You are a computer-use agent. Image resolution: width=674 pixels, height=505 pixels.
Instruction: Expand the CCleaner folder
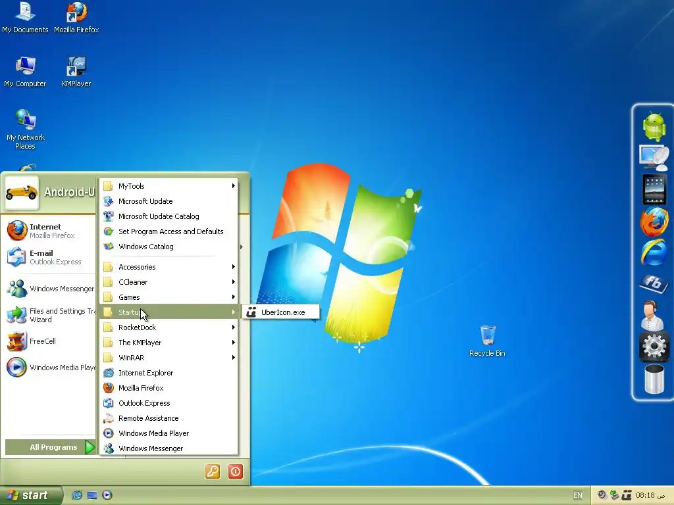point(169,282)
